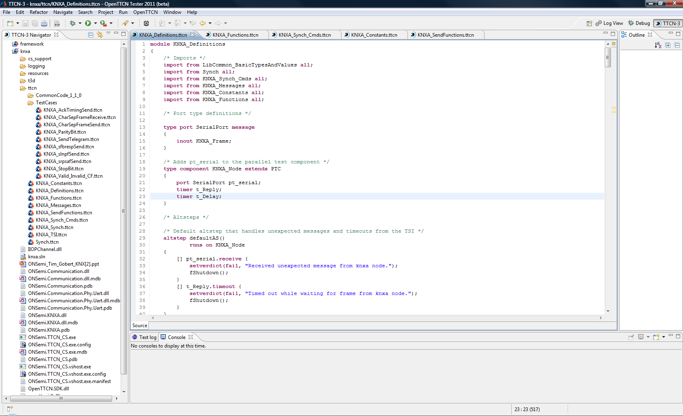
Task: Close the Console tab
Action: coord(190,337)
